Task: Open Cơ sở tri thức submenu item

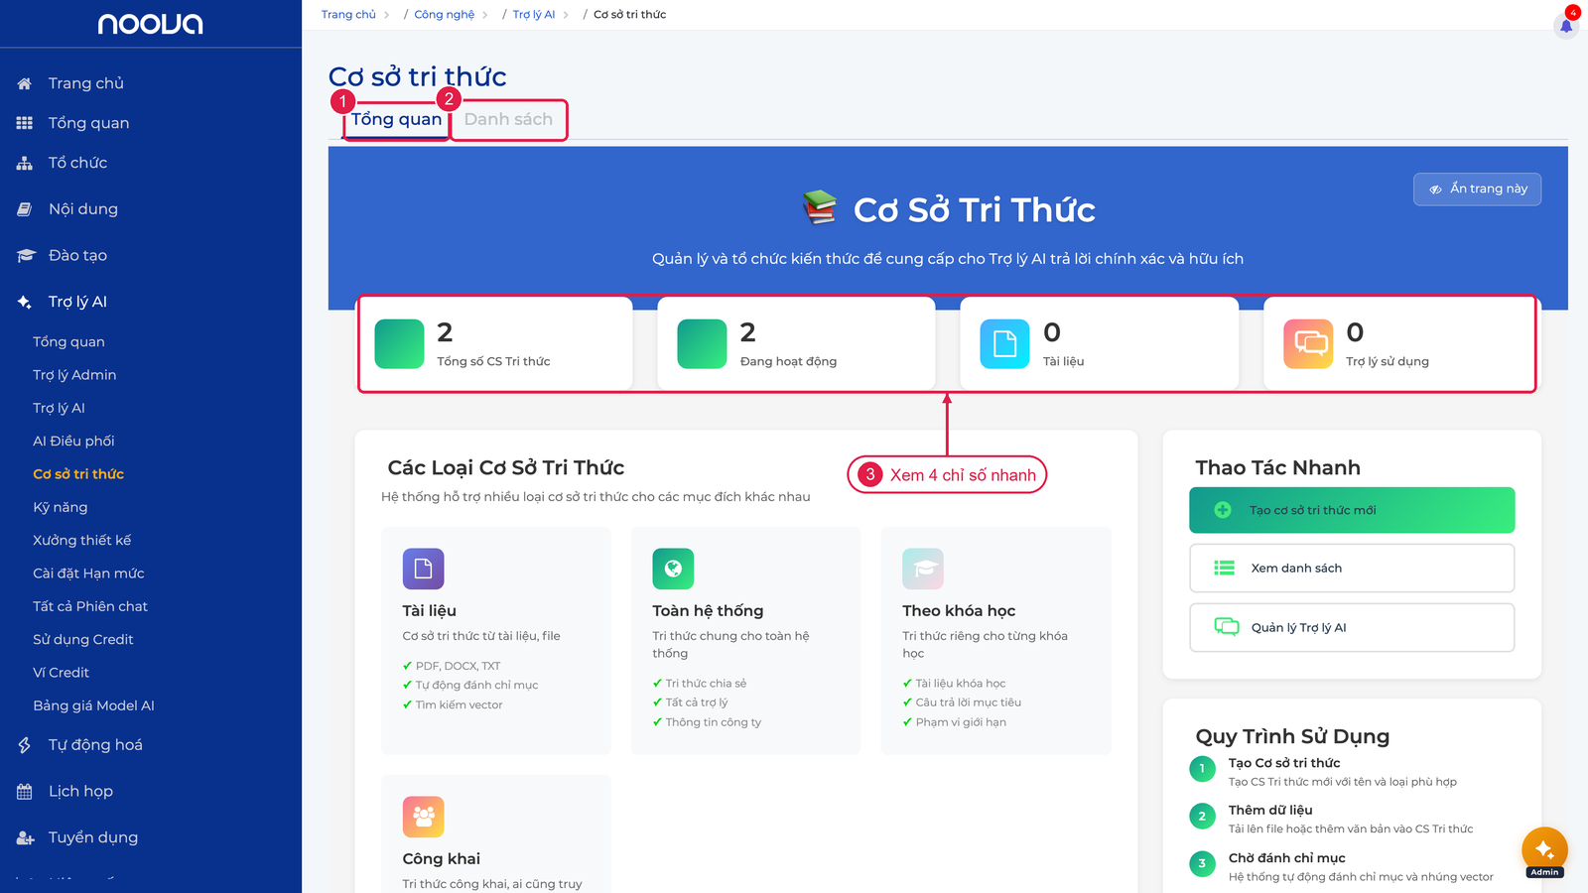Action: pos(78,474)
